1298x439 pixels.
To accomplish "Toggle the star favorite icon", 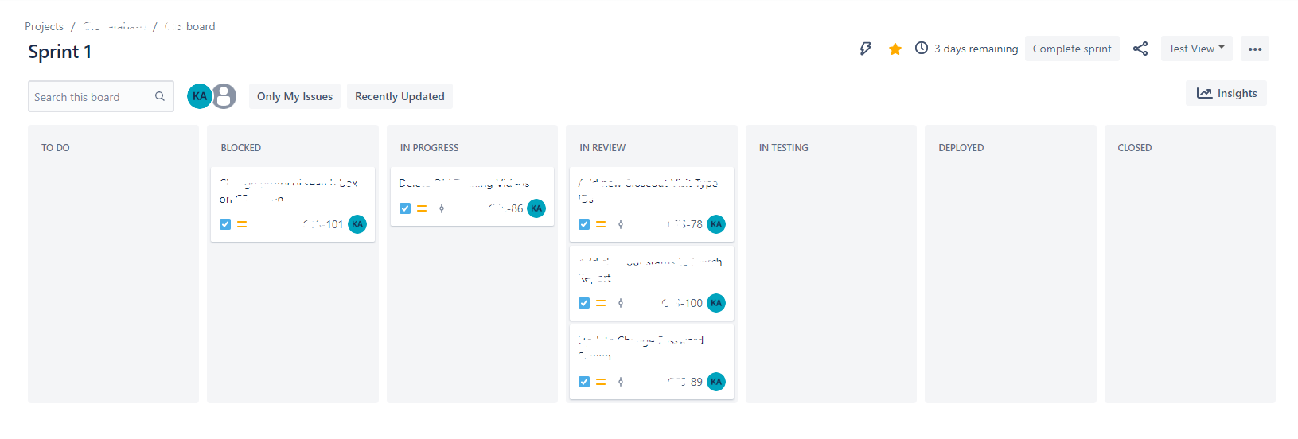I will (895, 49).
